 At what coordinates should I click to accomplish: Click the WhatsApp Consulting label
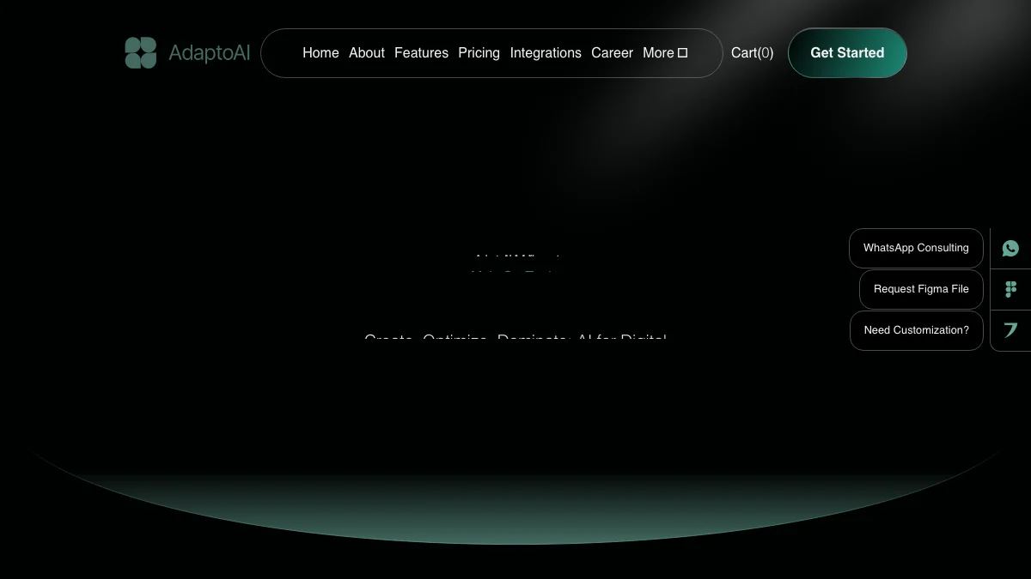916,248
